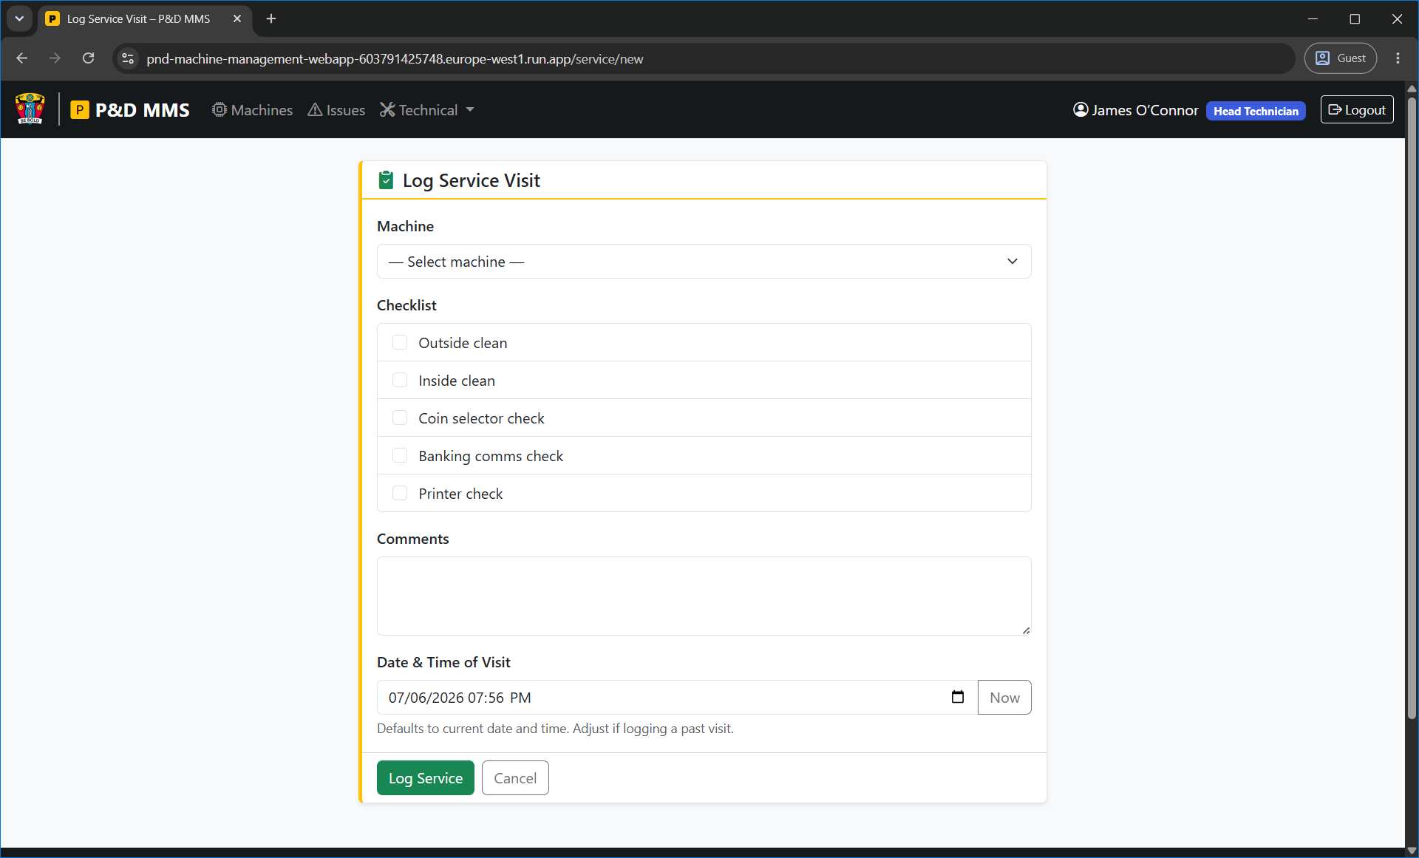Click the green clipboard Log Service Visit icon
The height and width of the screenshot is (858, 1419).
click(386, 180)
